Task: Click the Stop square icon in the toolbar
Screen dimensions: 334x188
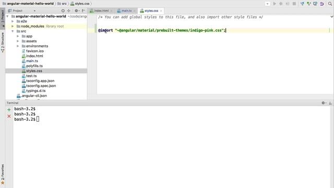Action: (x=294, y=4)
